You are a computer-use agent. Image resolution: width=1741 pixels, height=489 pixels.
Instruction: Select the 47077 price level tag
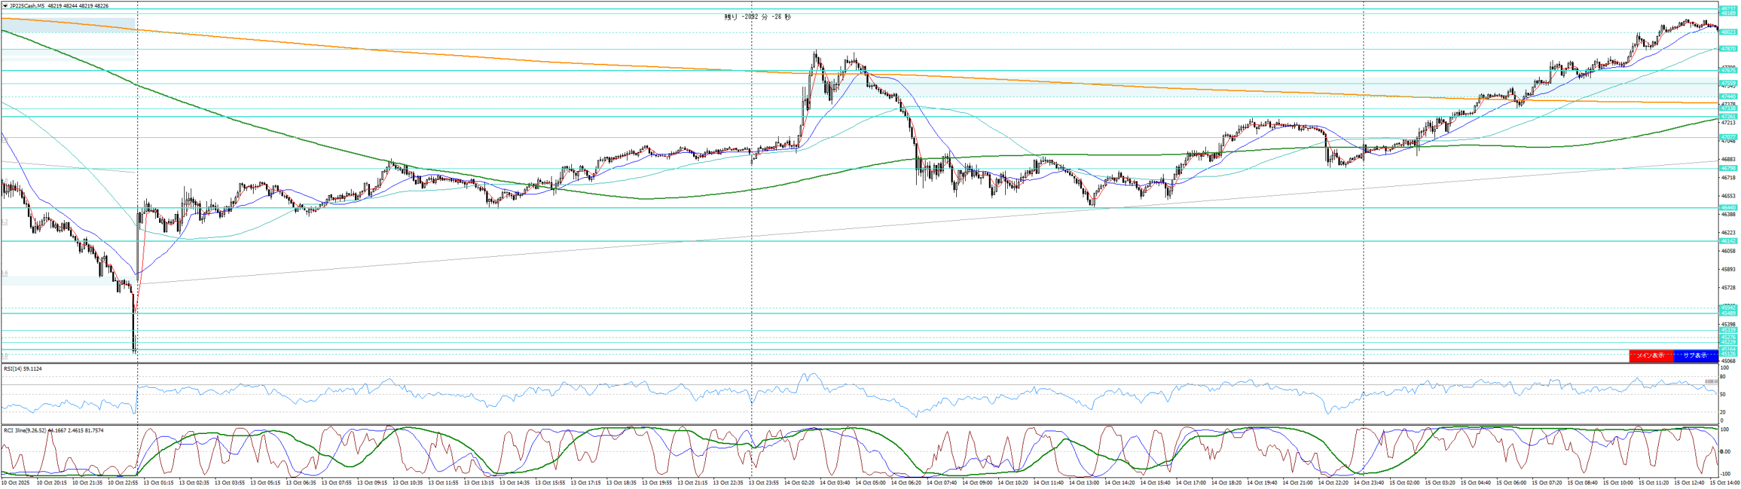coord(1728,137)
